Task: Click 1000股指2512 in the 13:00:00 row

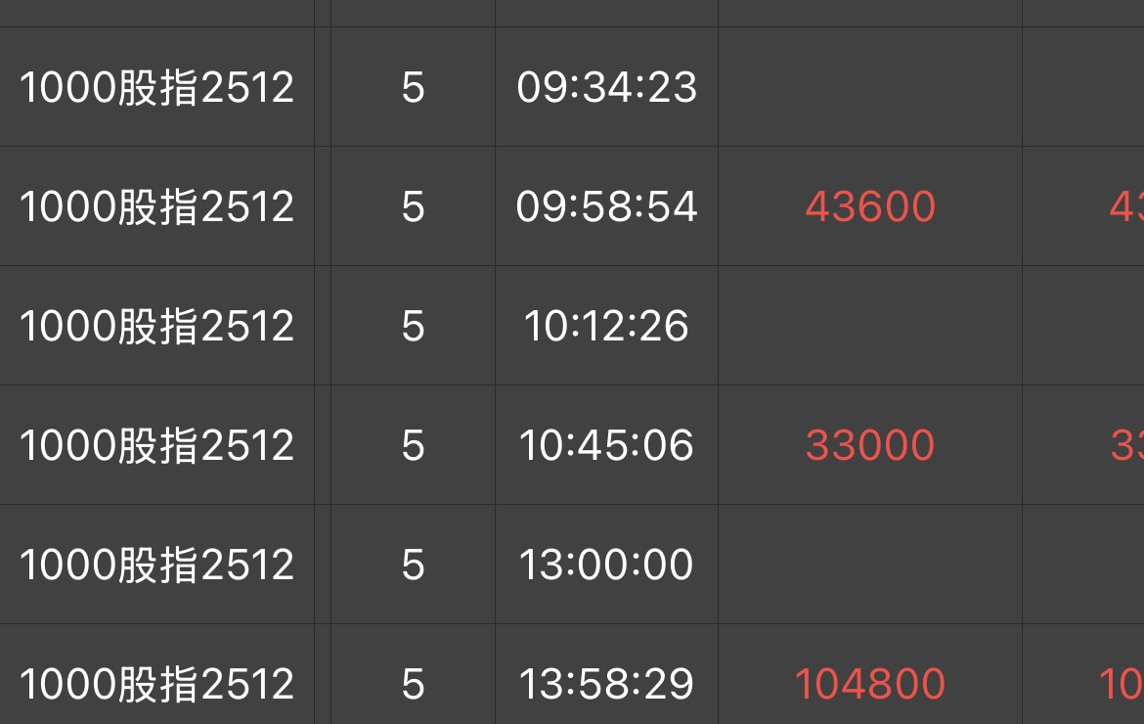Action: click(x=156, y=565)
